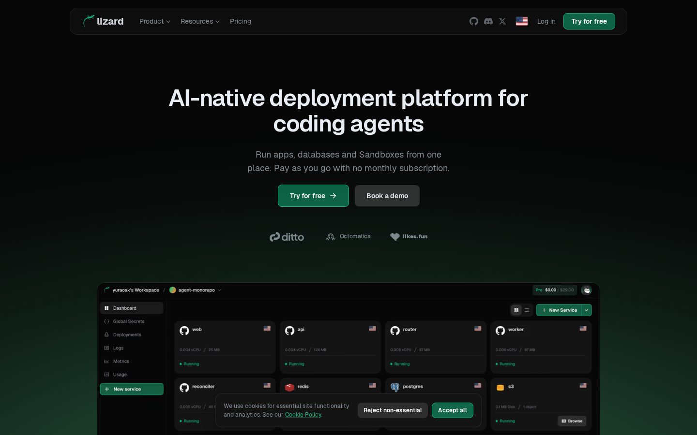Click the GitHub icon on the router card
Viewport: 697px width, 435px height.
click(395, 331)
